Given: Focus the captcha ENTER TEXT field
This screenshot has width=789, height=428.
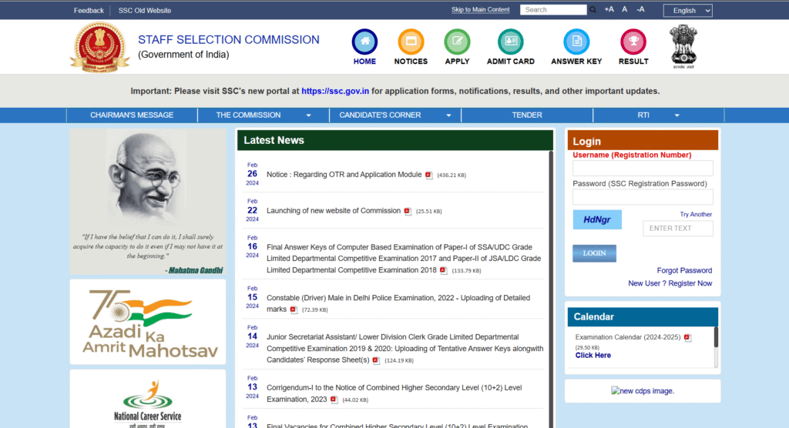Looking at the screenshot, I should 678,229.
